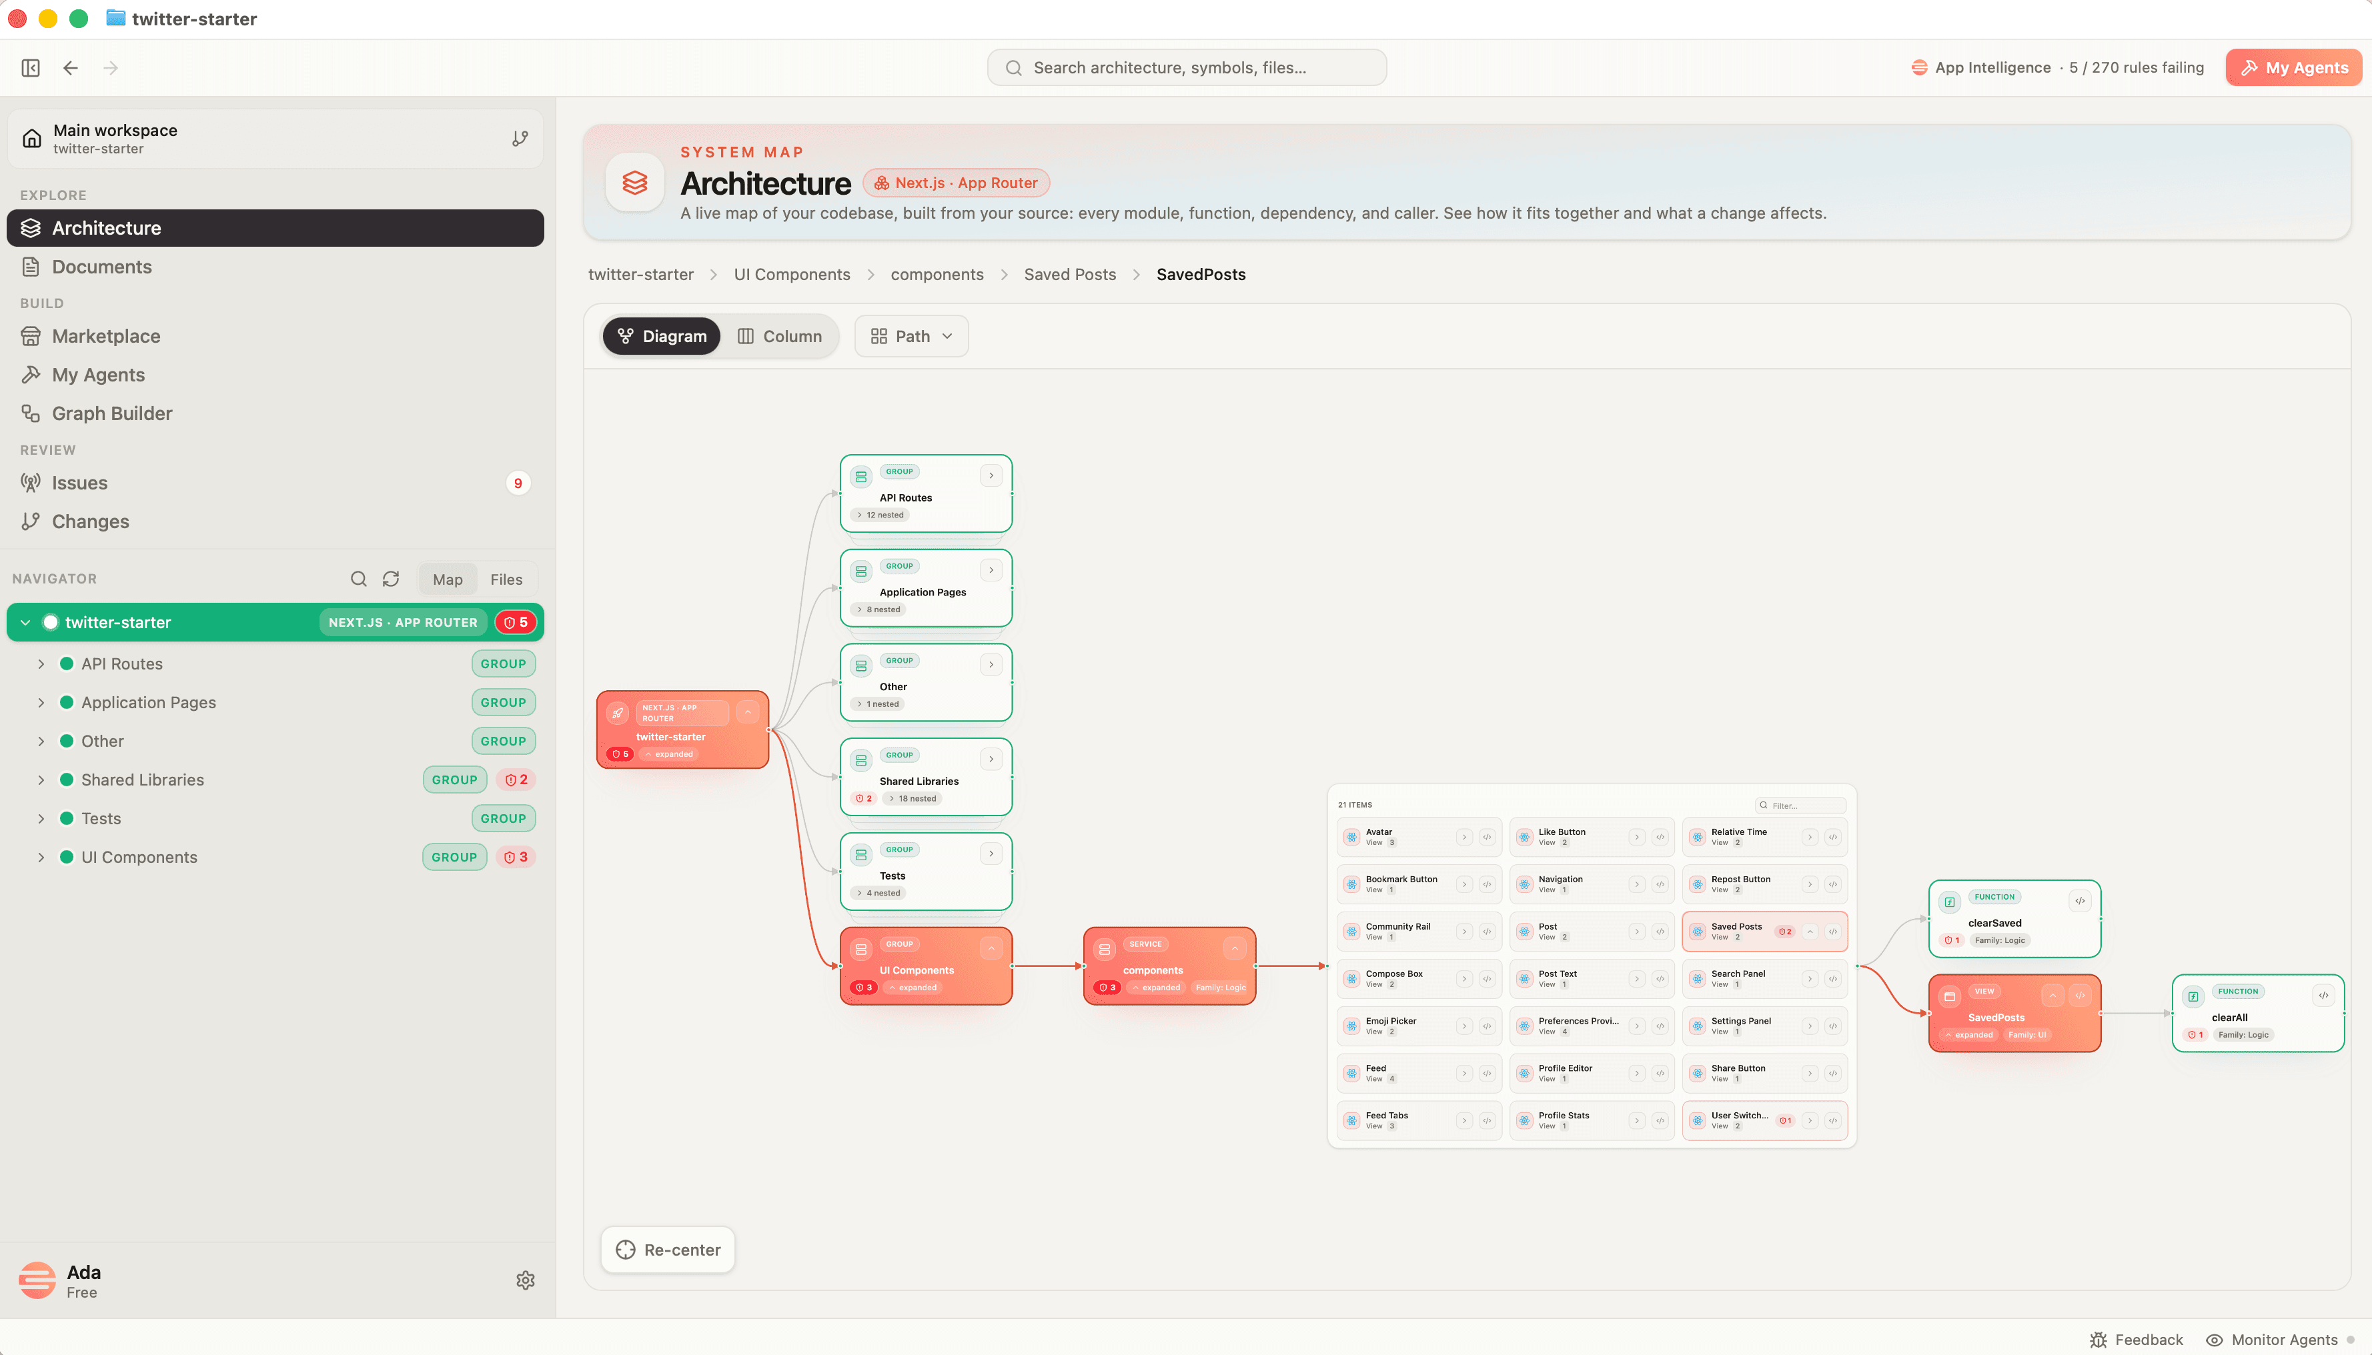Go forward with the right arrow
Viewport: 2372px width, 1355px height.
[x=111, y=68]
